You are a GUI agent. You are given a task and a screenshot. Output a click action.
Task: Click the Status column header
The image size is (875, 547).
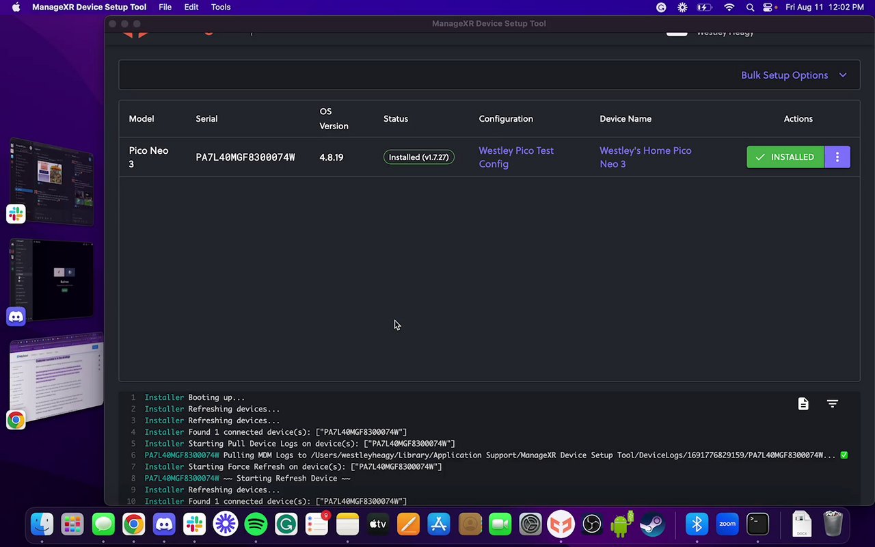click(x=396, y=119)
